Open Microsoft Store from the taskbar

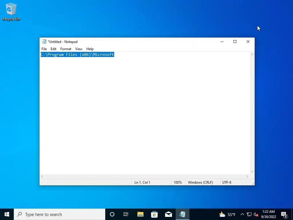click(154, 214)
